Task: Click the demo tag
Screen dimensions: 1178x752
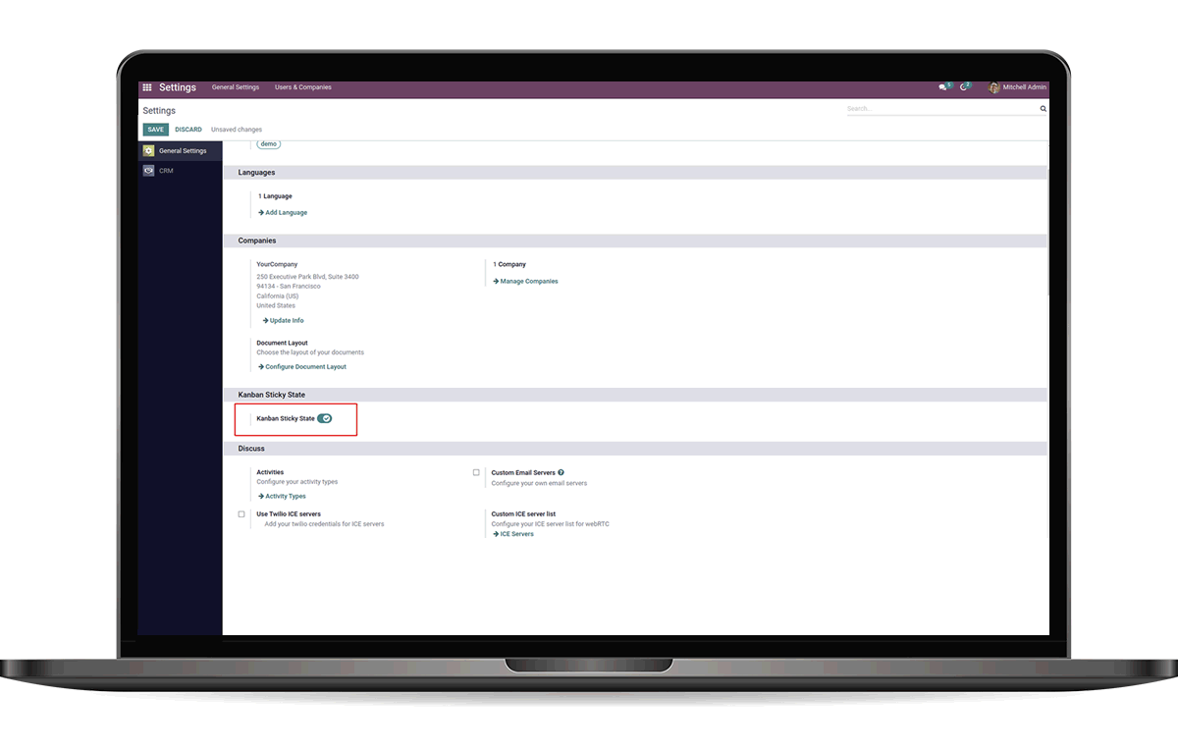Action: click(x=269, y=143)
